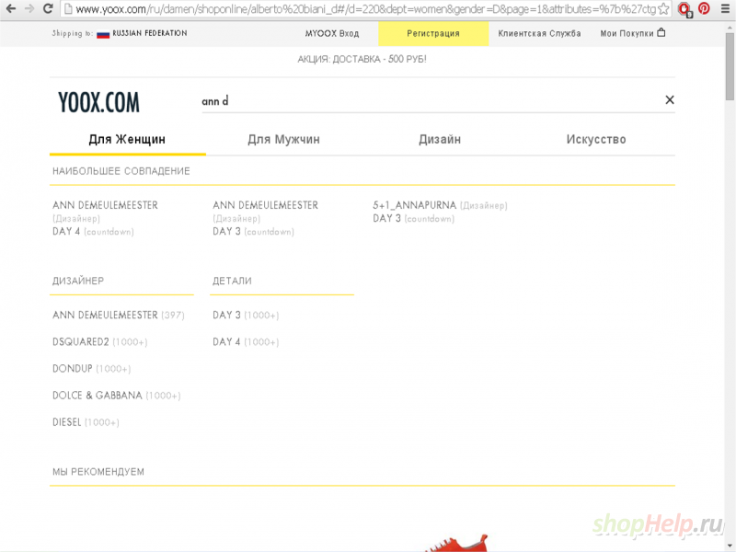The image size is (736, 552).
Task: Click the red extension icon by the star
Action: pyautogui.click(x=684, y=9)
